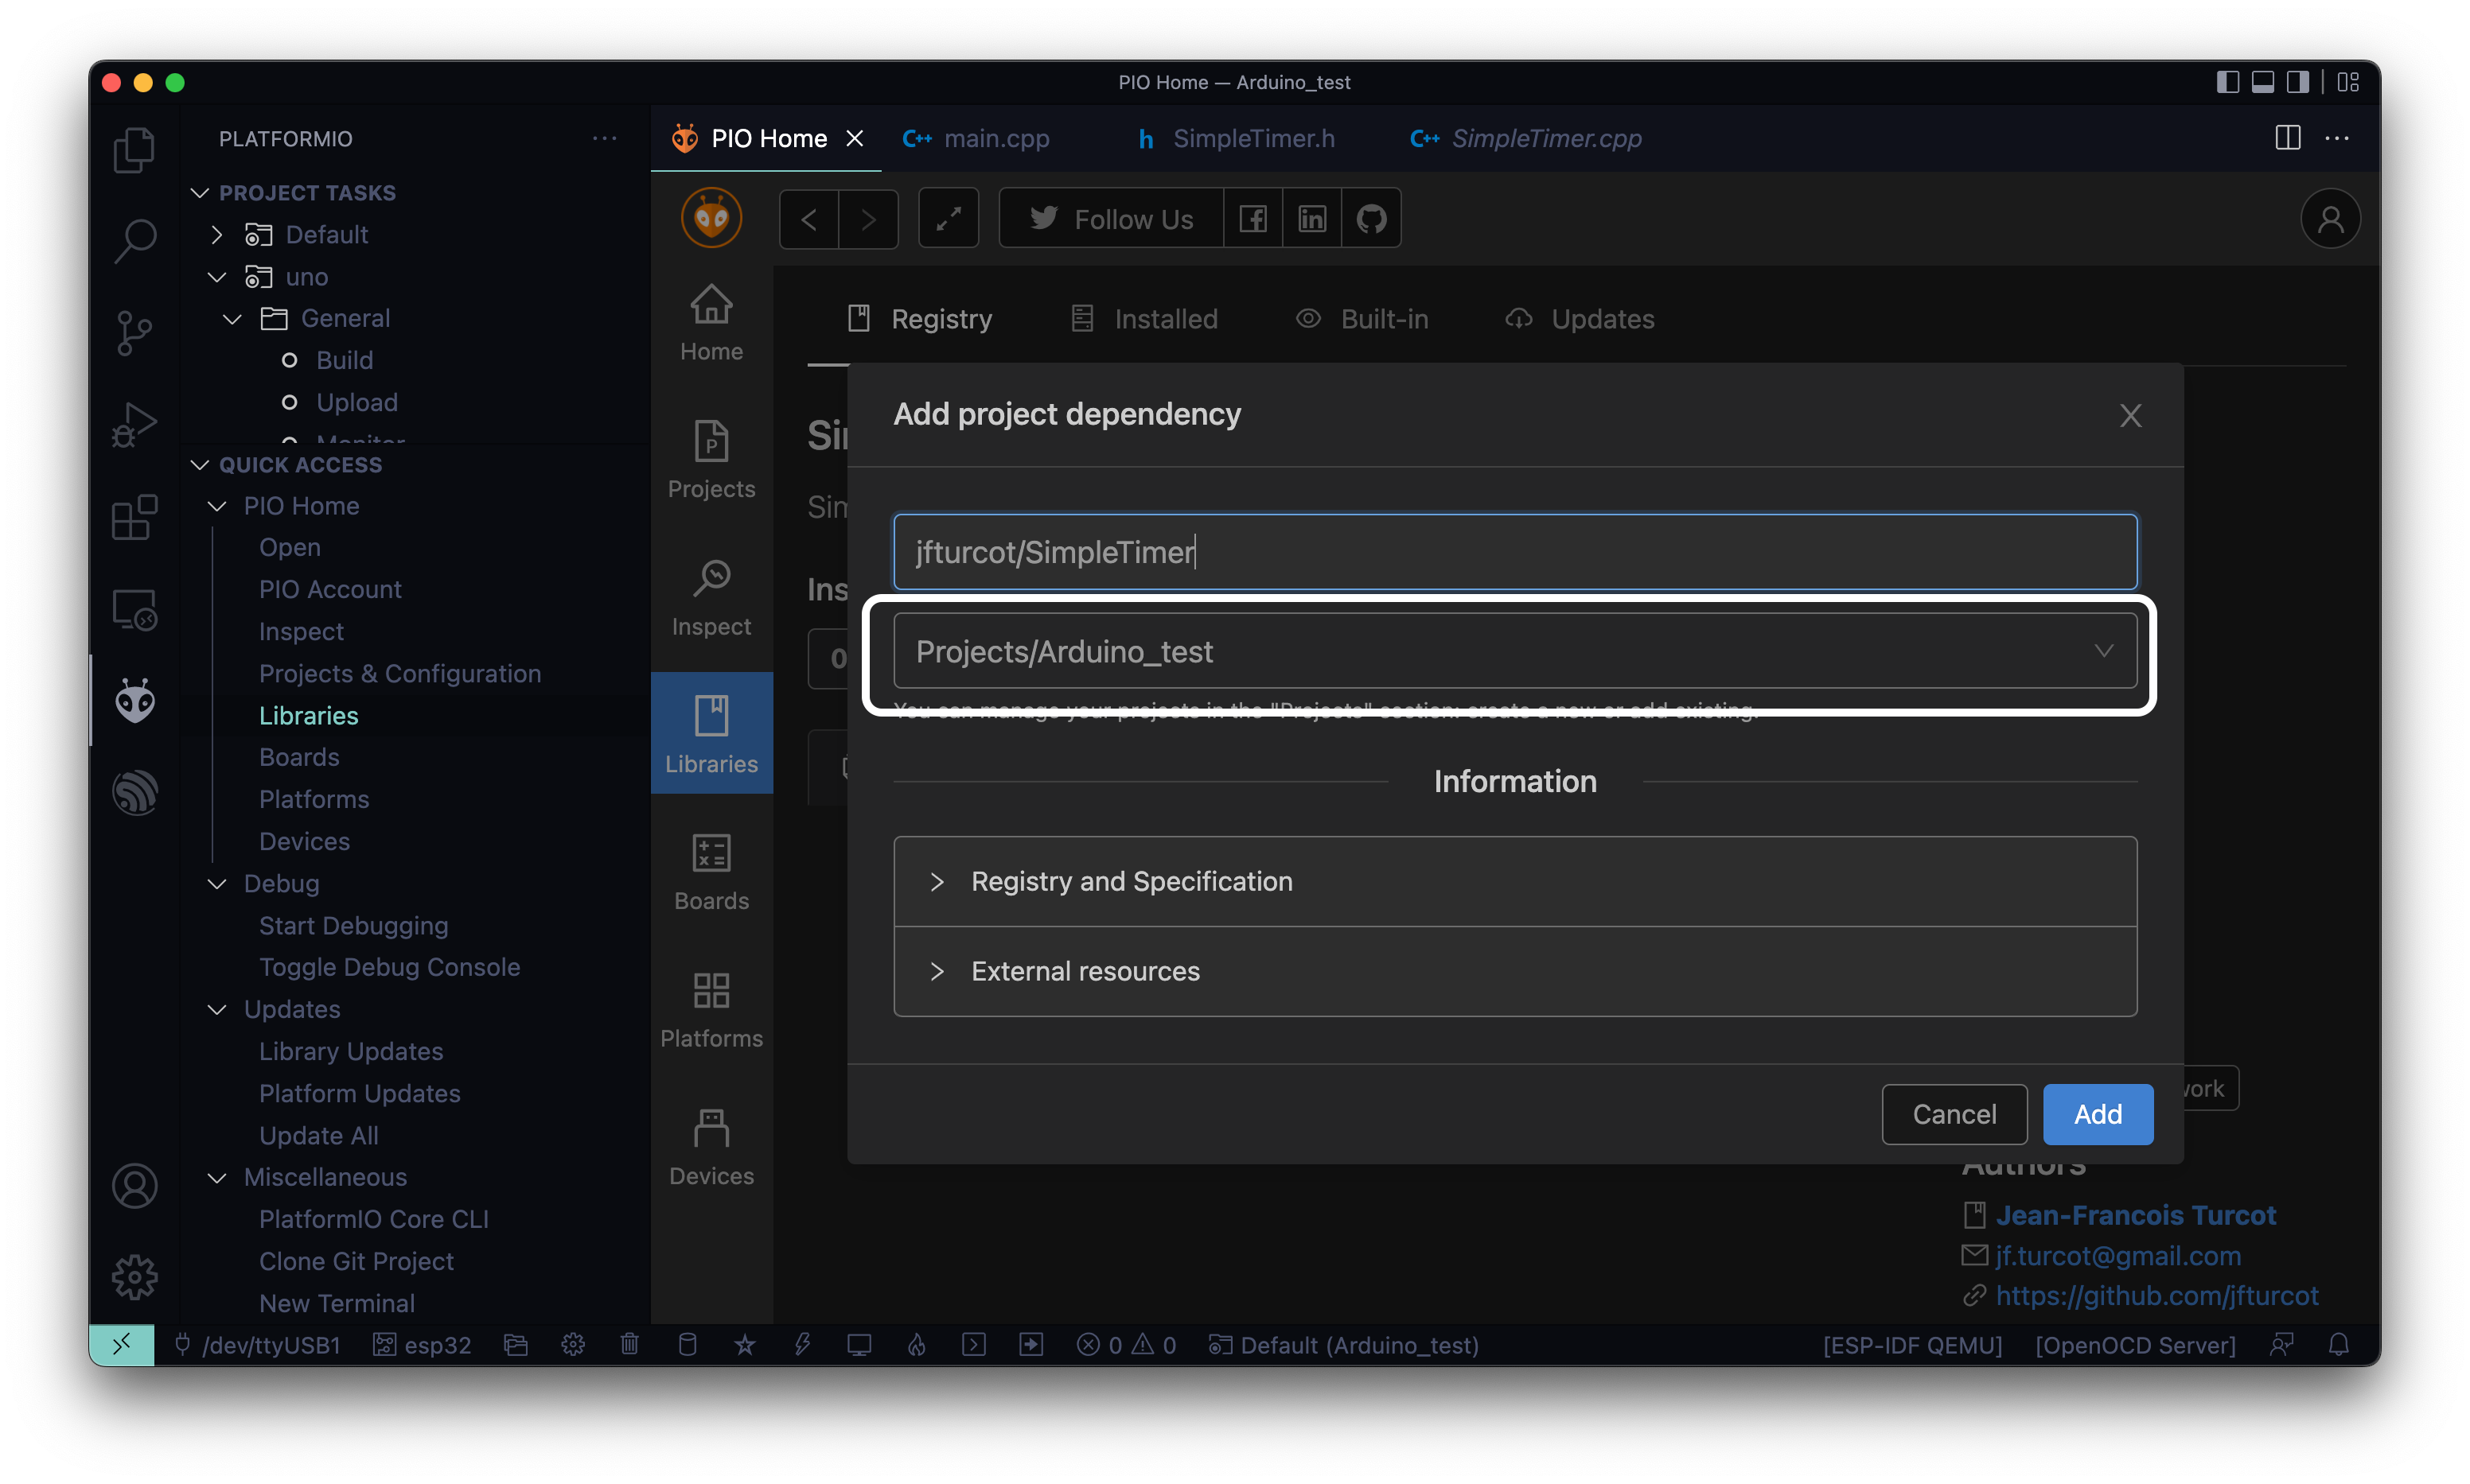The image size is (2470, 1484).
Task: Toggle the bottom panel layout icon
Action: click(x=2263, y=82)
